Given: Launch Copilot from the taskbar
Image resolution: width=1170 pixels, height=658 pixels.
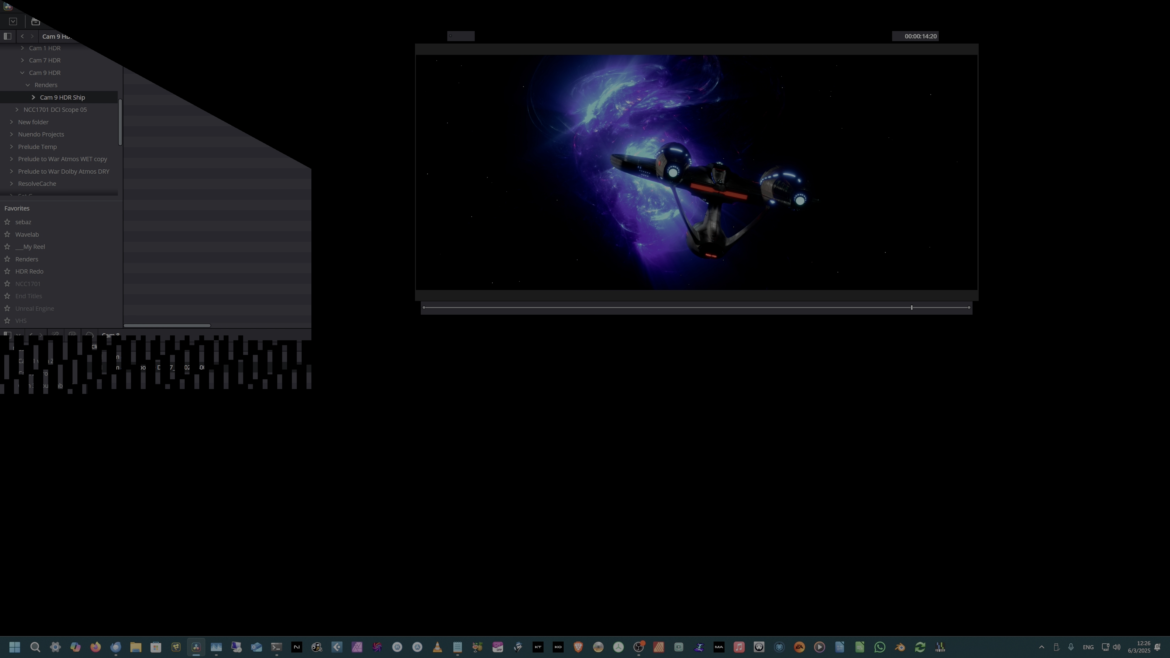Looking at the screenshot, I should 75,647.
